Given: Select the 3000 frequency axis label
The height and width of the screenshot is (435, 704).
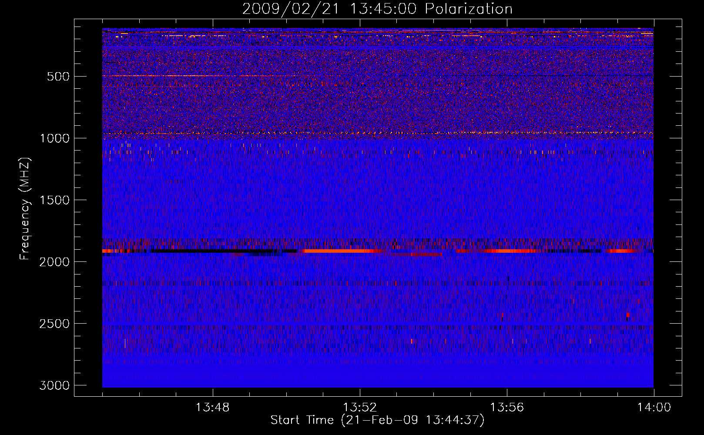Looking at the screenshot, I should point(55,385).
